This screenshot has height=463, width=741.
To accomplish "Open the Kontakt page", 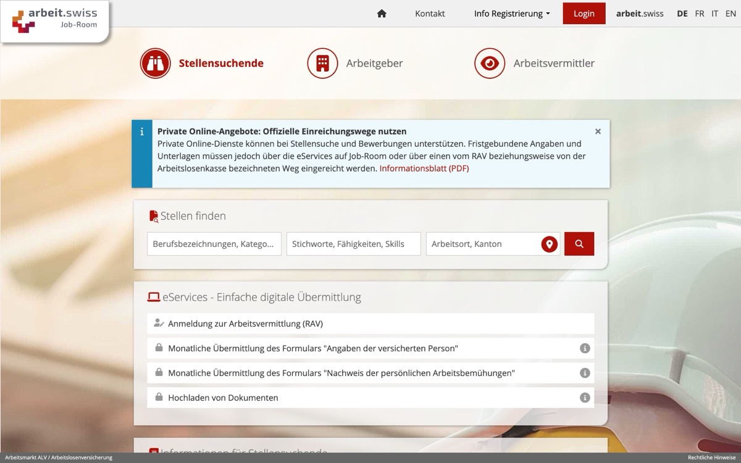I will (430, 14).
